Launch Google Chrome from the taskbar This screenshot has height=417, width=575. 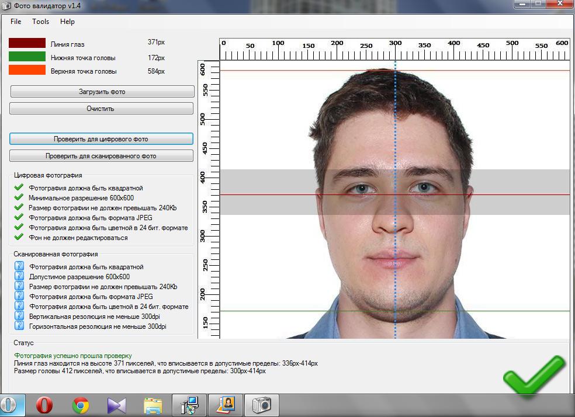81,405
